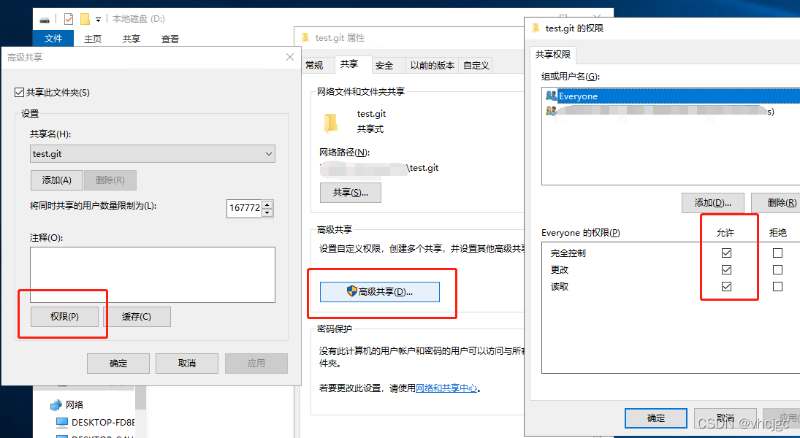
Task: Open the 网络和共享中心 link
Action: (446, 388)
